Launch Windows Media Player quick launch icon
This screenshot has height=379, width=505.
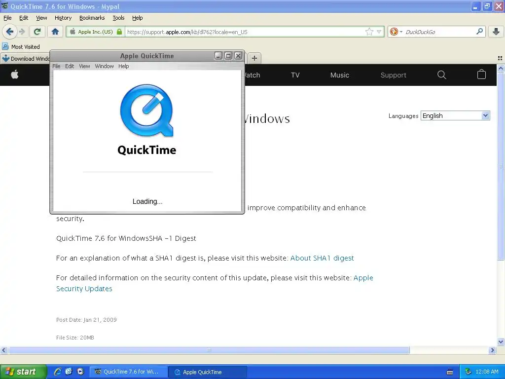80,372
